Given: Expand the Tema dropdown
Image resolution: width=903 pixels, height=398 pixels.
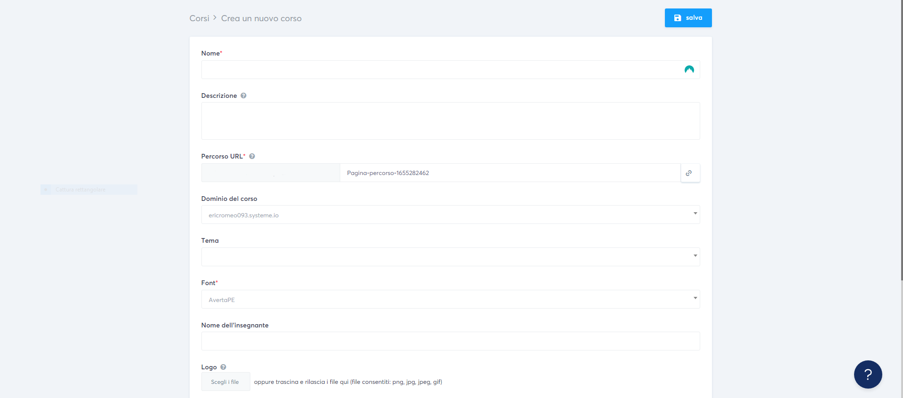Looking at the screenshot, I should [450, 257].
